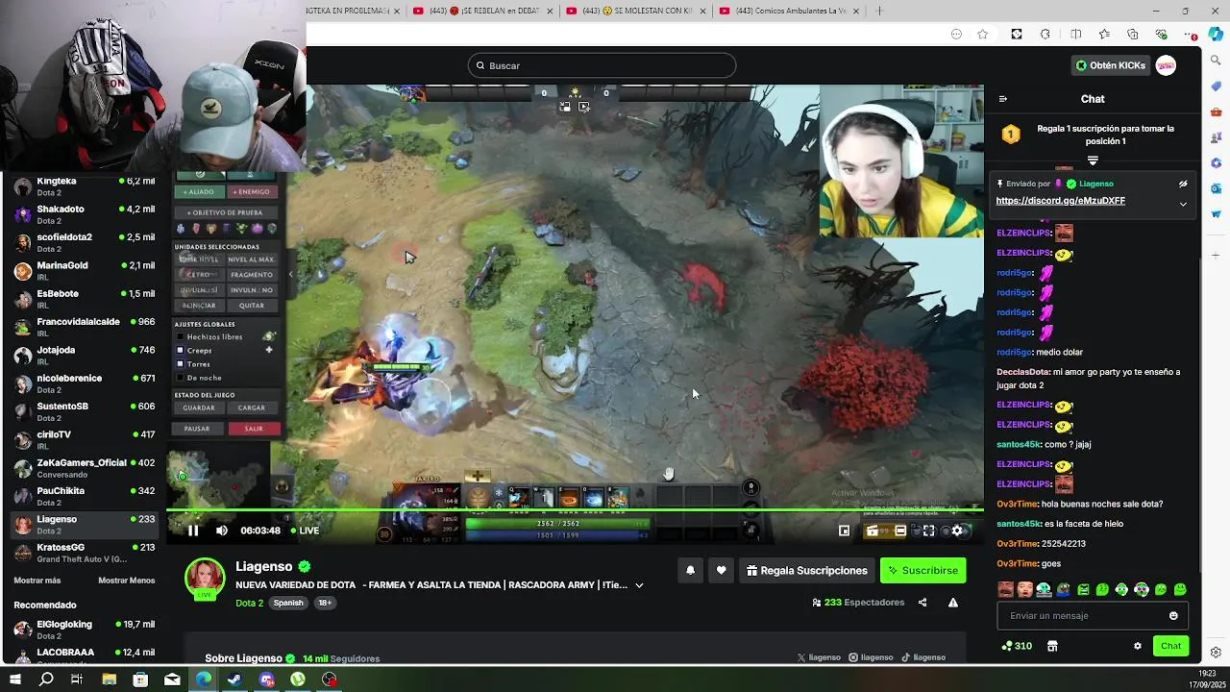Send message with green Chat button
Image resolution: width=1230 pixels, height=692 pixels.
[x=1170, y=646]
